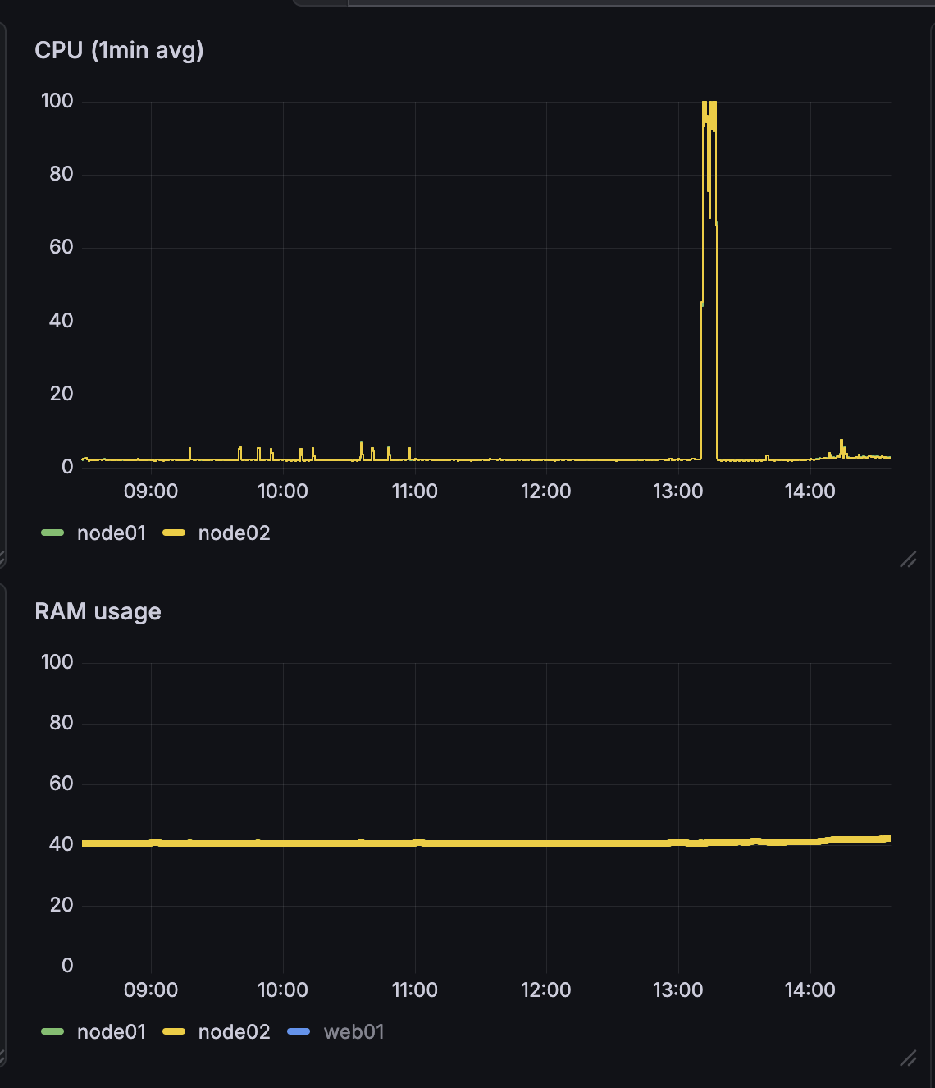Click green node01 color swatch in CPU legend
Viewport: 935px width, 1088px height.
click(52, 533)
